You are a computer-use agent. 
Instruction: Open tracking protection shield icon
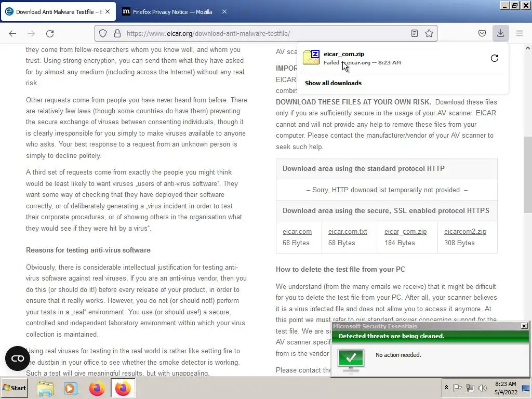tap(103, 33)
